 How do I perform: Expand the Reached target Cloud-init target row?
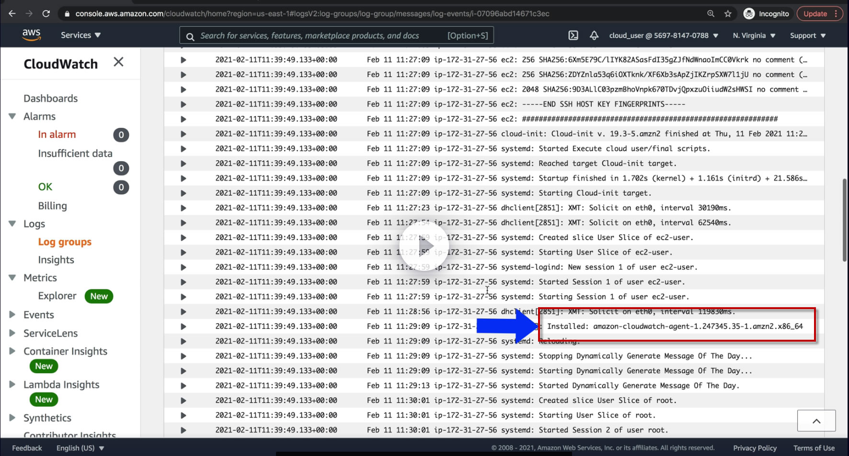coord(183,164)
